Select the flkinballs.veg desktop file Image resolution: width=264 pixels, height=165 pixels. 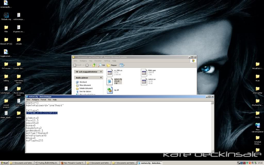click(6, 15)
